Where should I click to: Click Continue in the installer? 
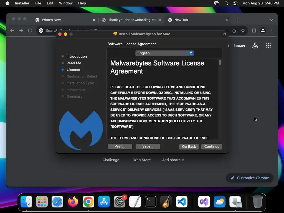click(212, 146)
